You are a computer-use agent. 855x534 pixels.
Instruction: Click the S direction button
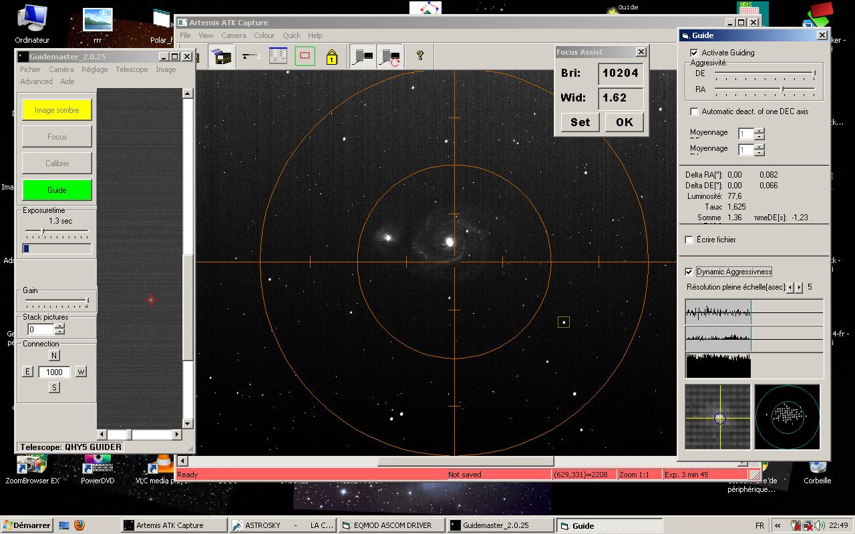55,388
